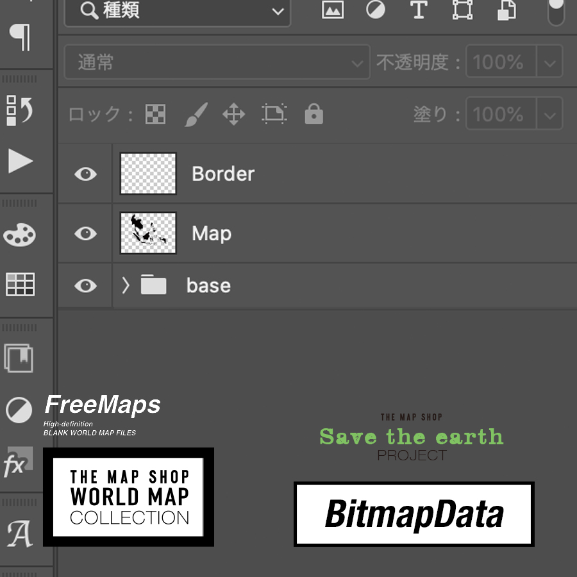The image size is (577, 577).
Task: Open the Libraries panel icon
Action: click(19, 358)
